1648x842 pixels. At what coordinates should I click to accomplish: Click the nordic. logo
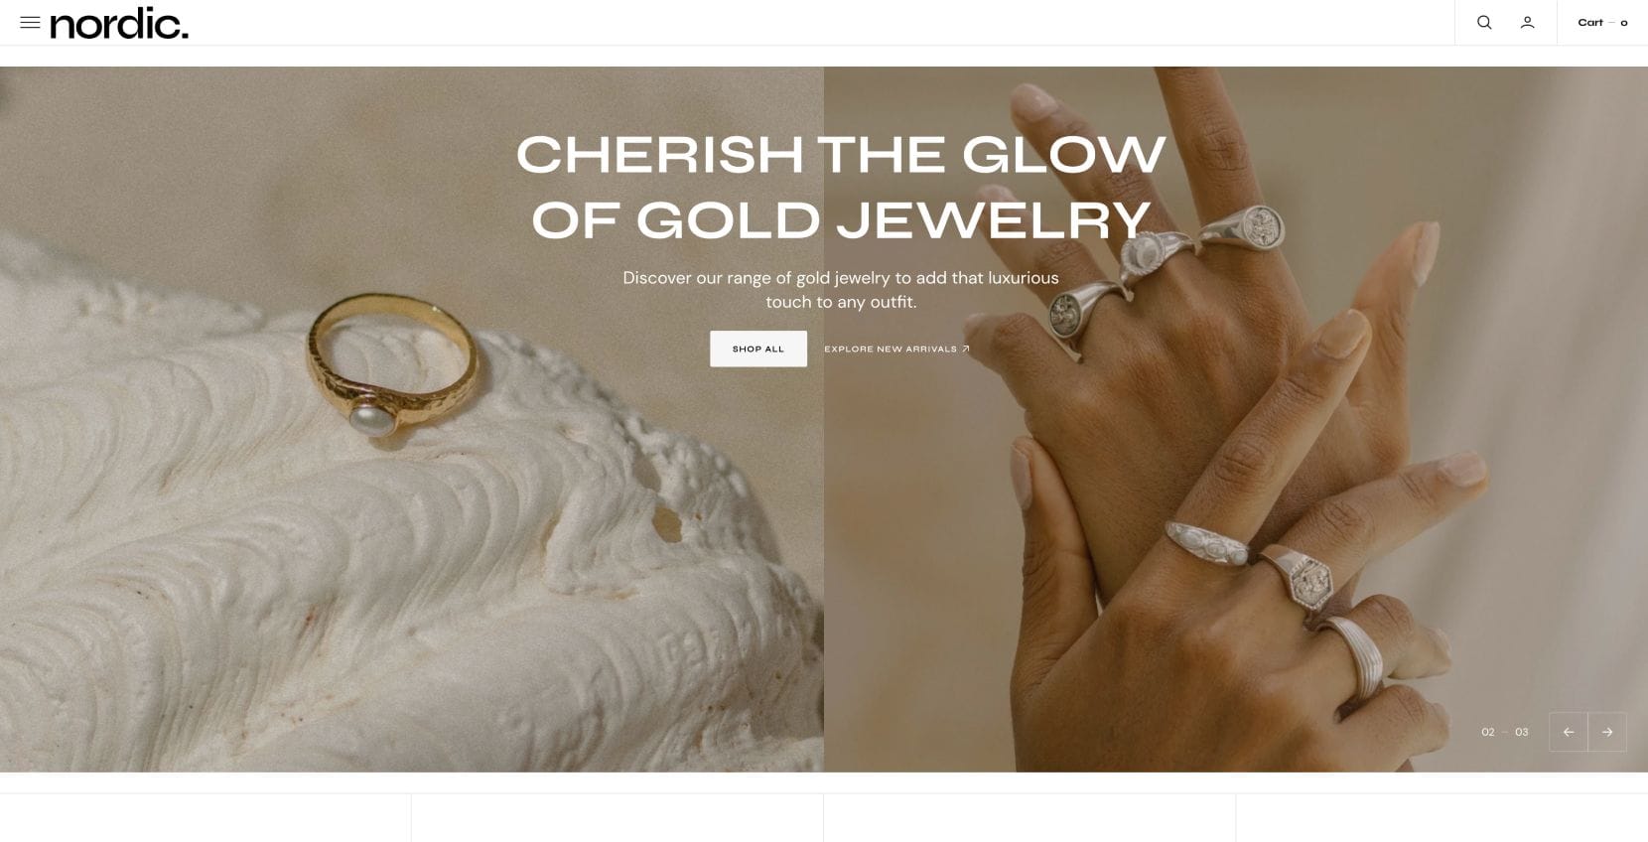coord(119,23)
